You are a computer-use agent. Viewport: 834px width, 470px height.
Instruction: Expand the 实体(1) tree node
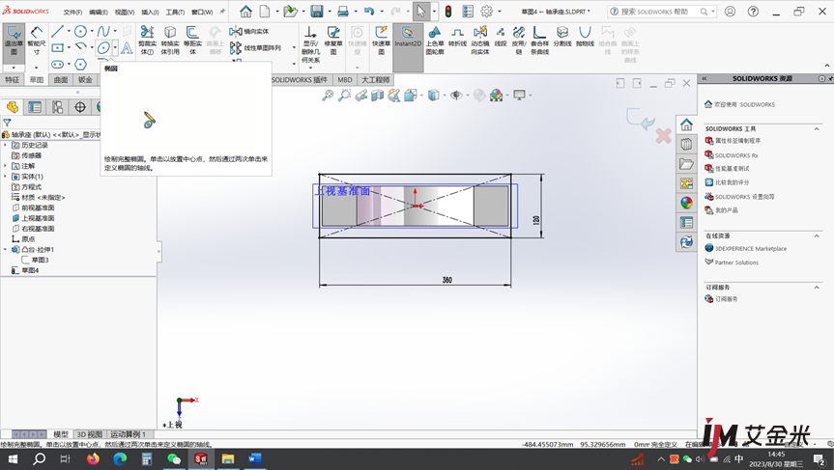(6, 177)
